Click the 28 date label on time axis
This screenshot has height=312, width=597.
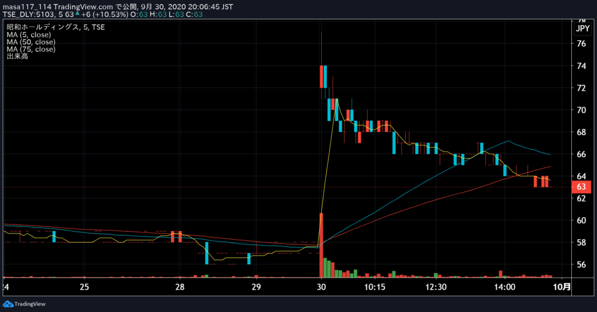point(180,287)
